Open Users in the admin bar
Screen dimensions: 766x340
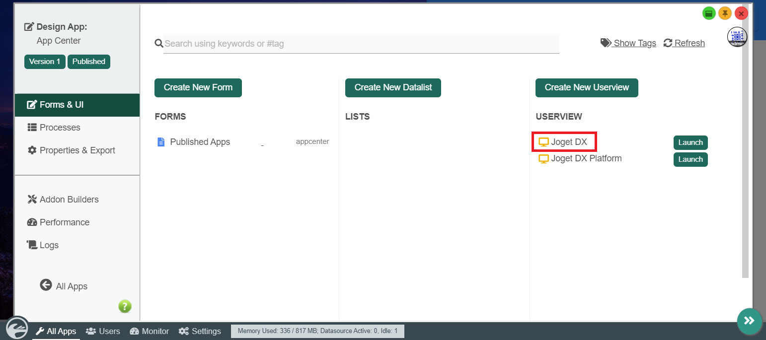pyautogui.click(x=103, y=331)
